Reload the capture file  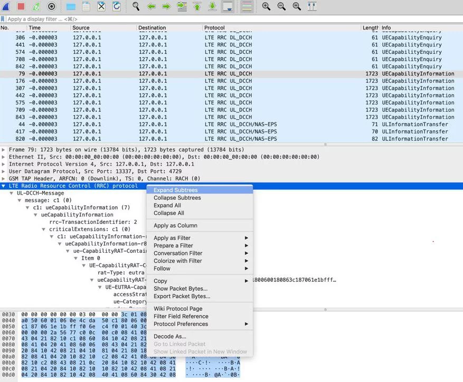click(x=116, y=6)
